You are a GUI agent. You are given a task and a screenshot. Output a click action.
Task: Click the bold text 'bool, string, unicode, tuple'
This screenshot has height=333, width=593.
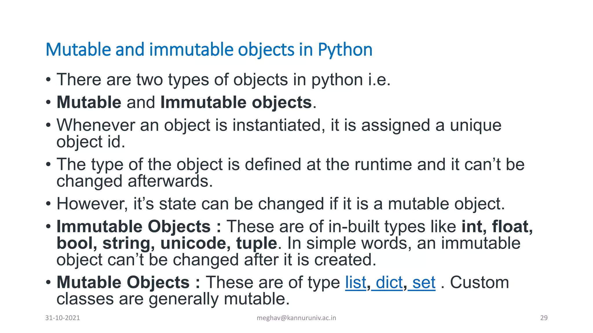click(x=167, y=243)
